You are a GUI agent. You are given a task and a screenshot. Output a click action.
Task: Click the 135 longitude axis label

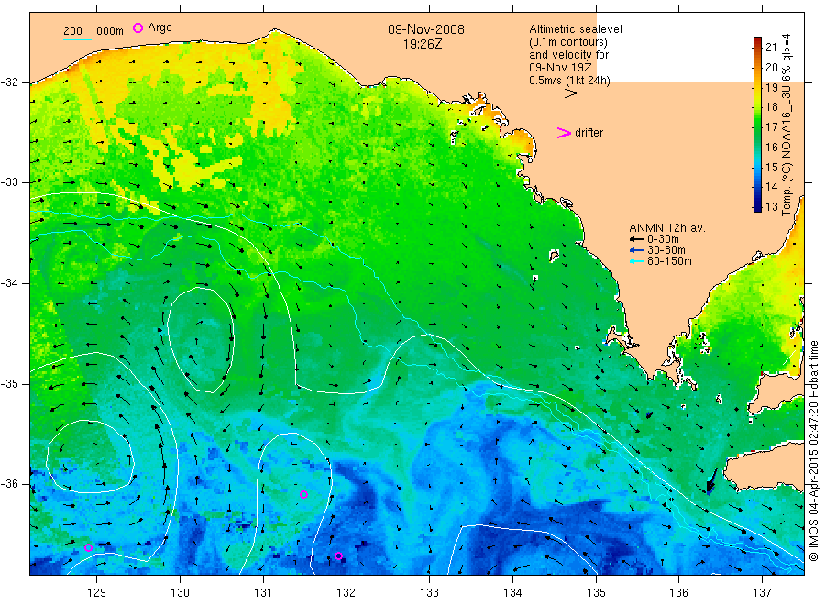[596, 592]
